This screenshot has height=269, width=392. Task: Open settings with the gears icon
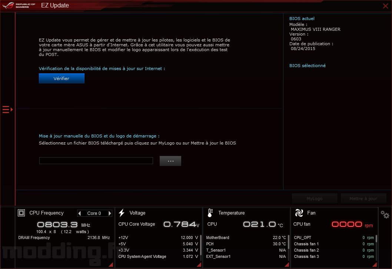[385, 214]
